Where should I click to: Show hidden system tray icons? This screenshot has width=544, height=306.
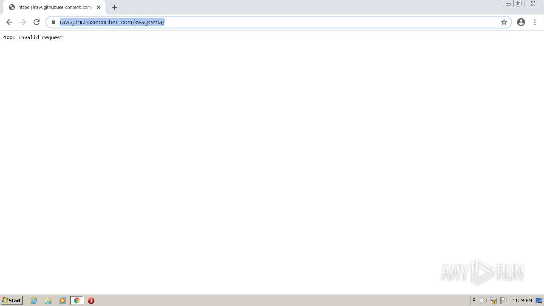474,300
